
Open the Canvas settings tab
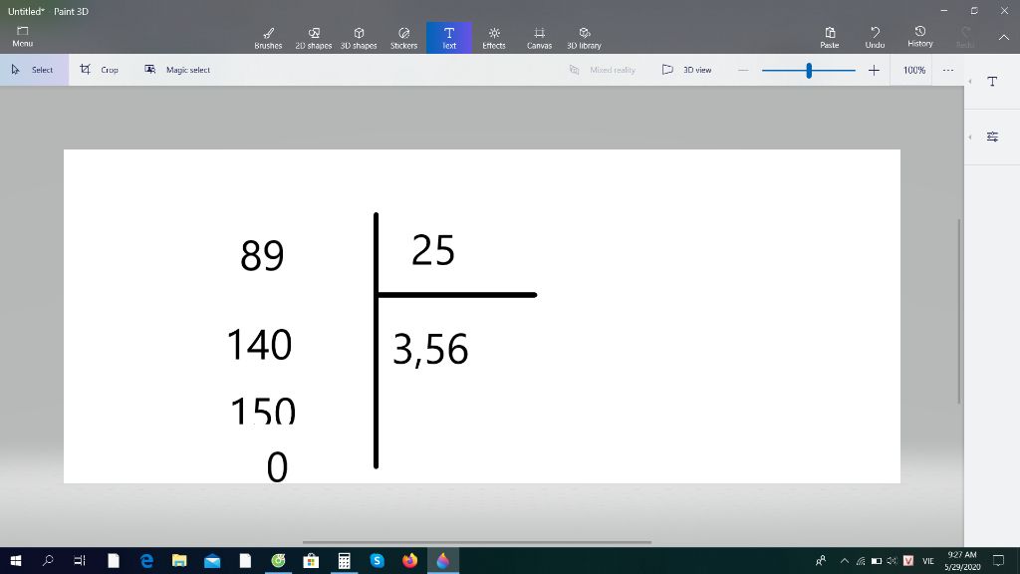click(539, 38)
